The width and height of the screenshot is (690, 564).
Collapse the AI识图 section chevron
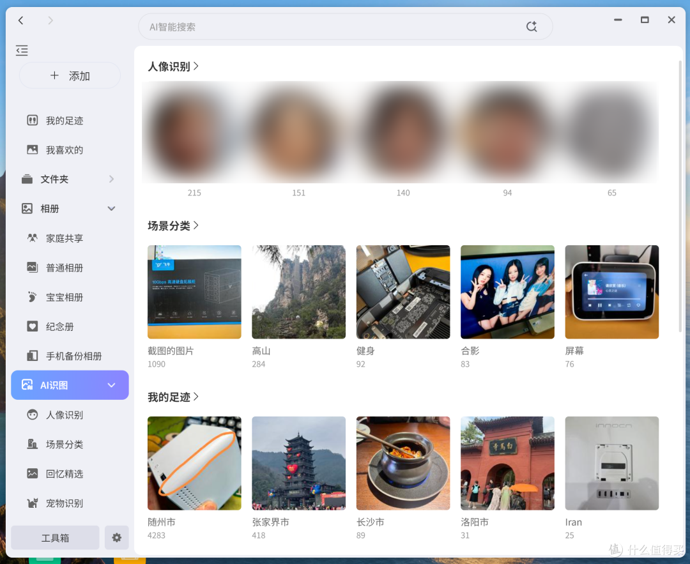coord(111,385)
